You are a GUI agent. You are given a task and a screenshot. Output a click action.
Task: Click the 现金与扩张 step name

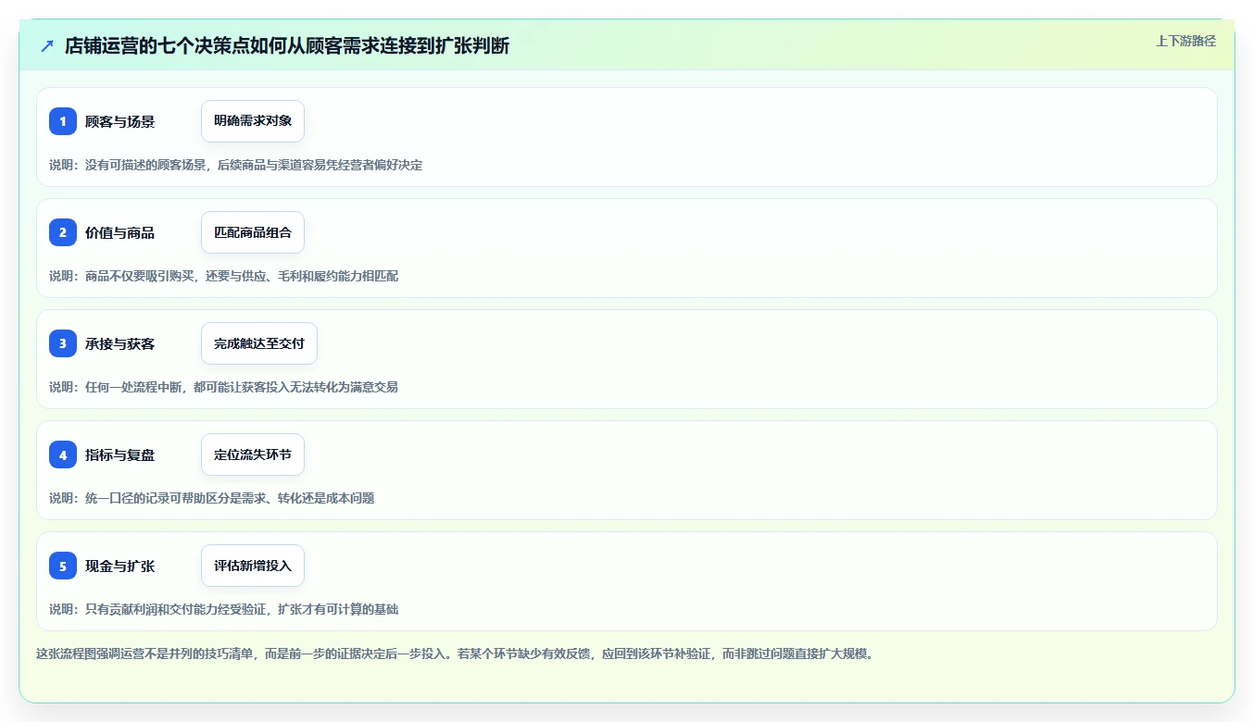pos(119,566)
